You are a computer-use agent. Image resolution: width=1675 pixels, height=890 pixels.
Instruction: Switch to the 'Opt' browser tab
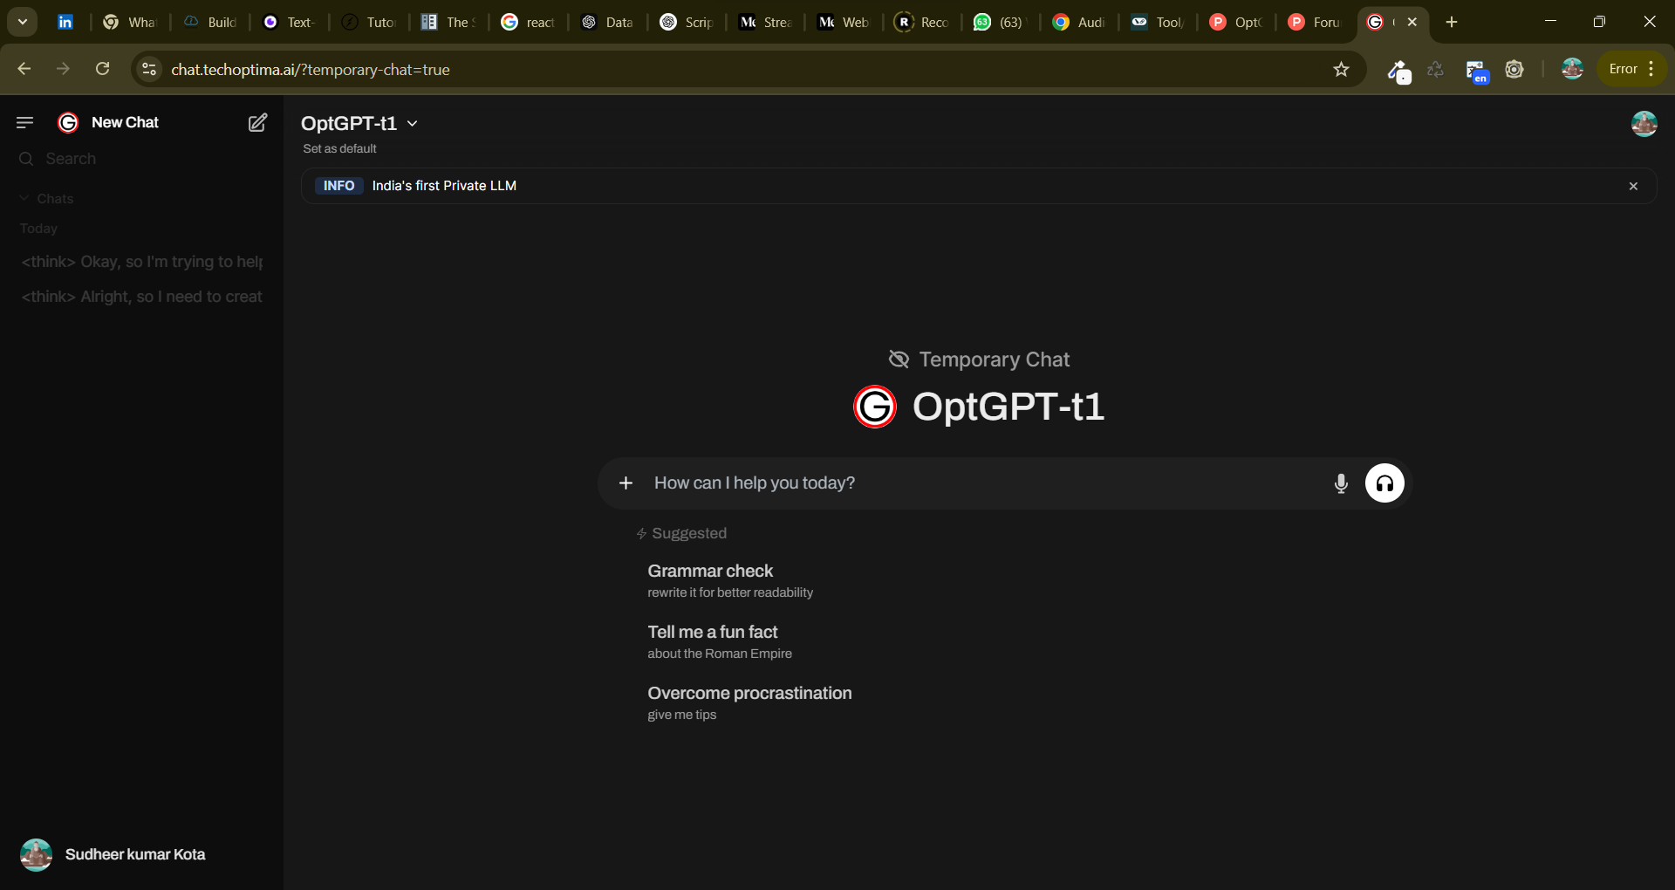click(1236, 22)
